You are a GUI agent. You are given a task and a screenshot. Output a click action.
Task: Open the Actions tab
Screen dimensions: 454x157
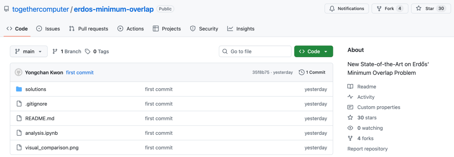click(x=131, y=29)
